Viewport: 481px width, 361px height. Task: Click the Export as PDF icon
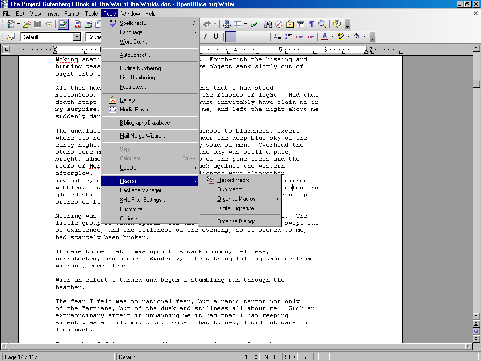(78, 24)
